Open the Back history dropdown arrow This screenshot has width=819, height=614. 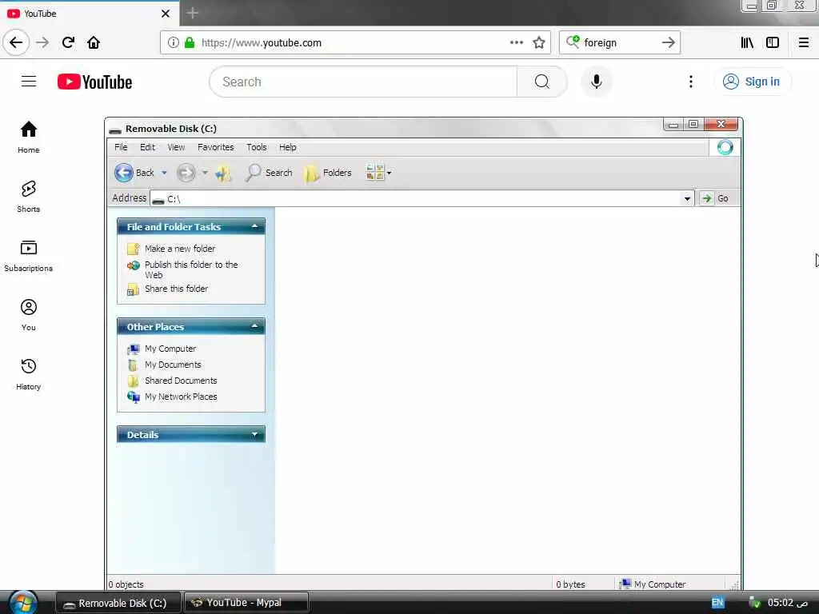point(164,173)
